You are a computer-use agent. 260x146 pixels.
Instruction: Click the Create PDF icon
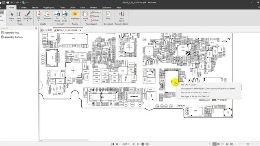click(x=39, y=14)
